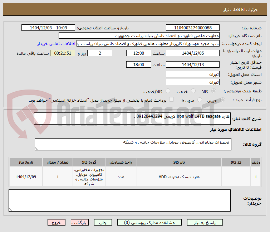
Task: Click مشاهده مدارک پیوستی (0) button
Action: click(x=149, y=223)
